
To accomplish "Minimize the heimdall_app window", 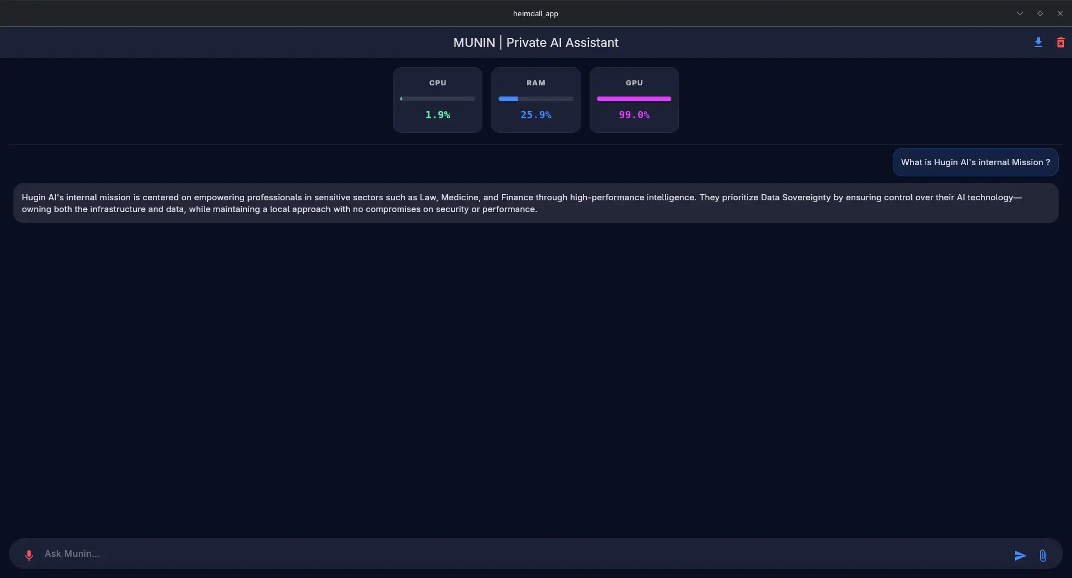I will click(1020, 13).
